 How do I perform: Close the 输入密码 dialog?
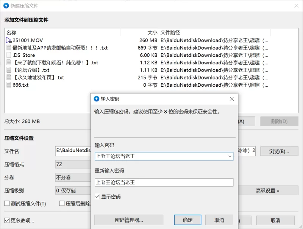231,99
